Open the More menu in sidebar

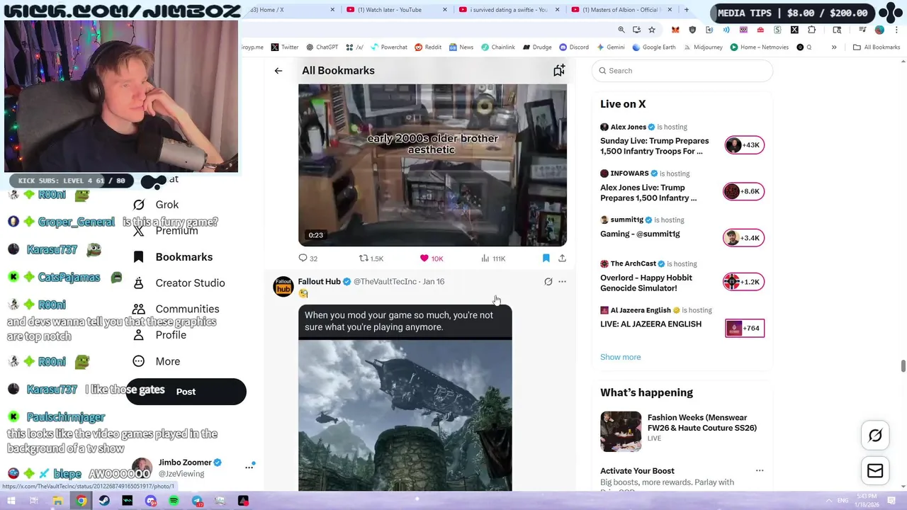[x=156, y=361]
